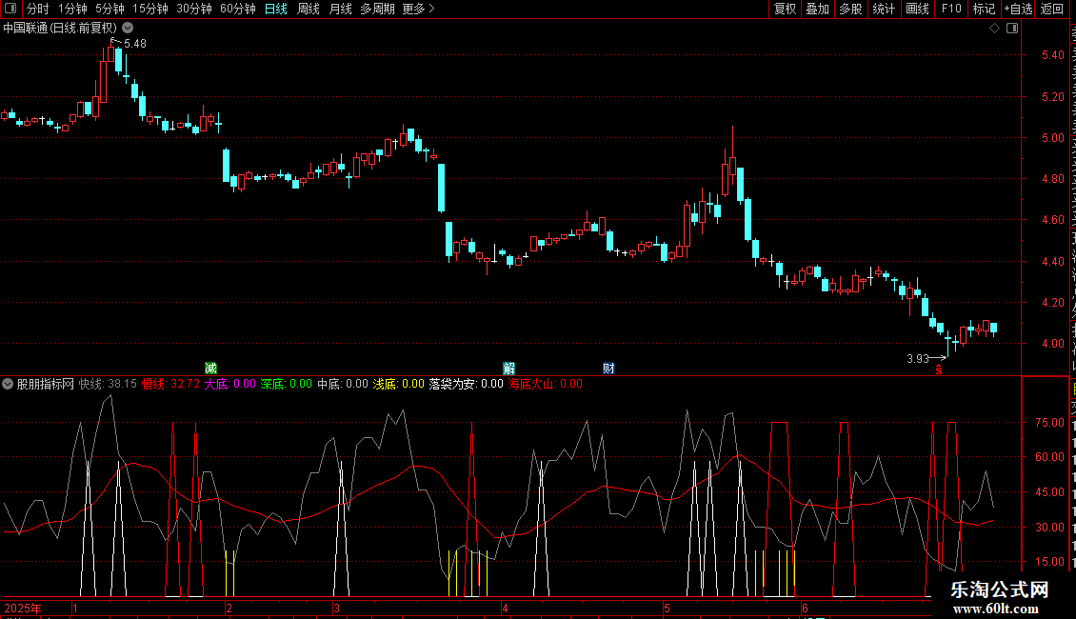Click the diamond icon in chart corner
This screenshot has width=1076, height=619.
994,29
